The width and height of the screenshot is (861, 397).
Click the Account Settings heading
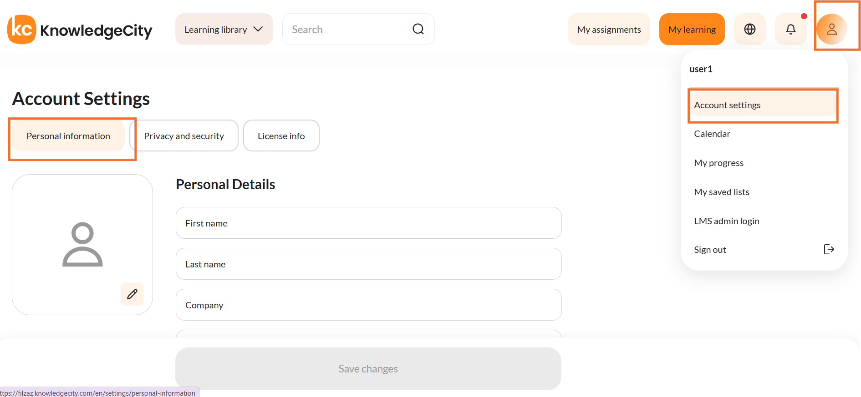(81, 99)
